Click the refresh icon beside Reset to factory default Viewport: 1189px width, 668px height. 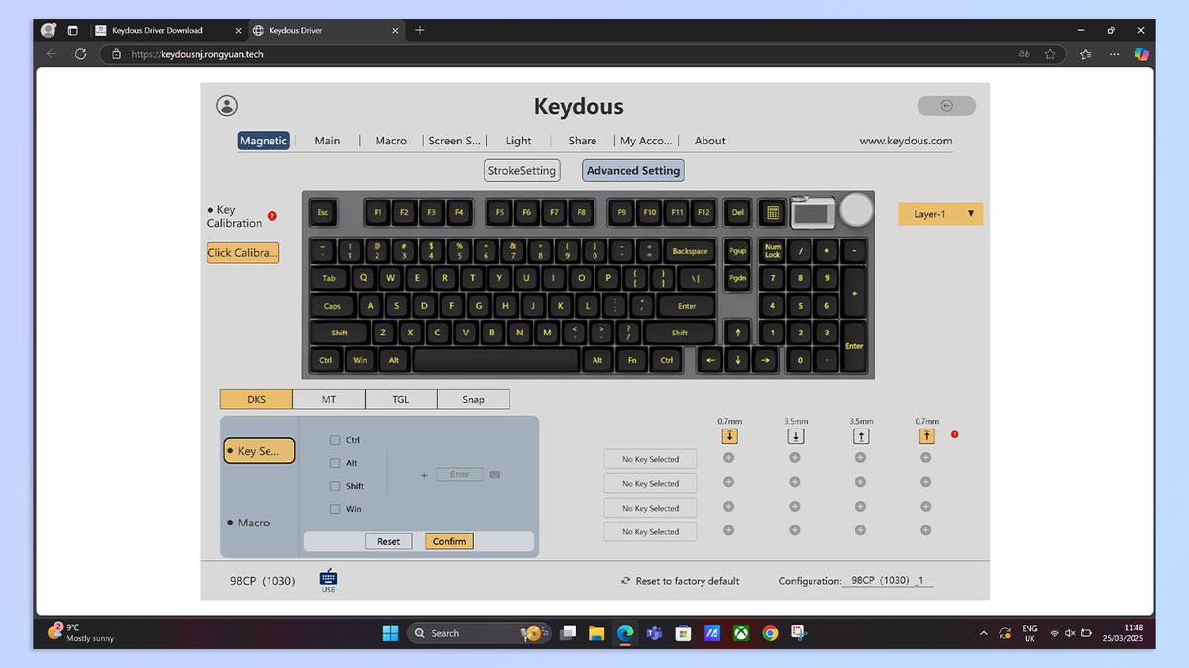click(x=625, y=581)
